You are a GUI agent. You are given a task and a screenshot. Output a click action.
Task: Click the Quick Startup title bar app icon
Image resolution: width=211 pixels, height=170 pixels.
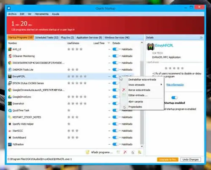pyautogui.click(x=9, y=8)
